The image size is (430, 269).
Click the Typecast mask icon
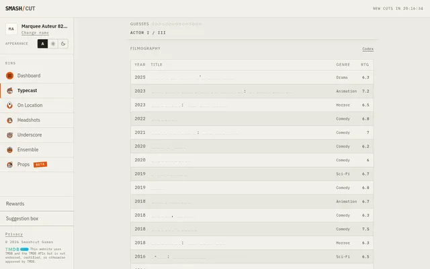click(9, 90)
